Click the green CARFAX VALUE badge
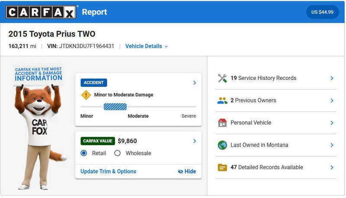The image size is (346, 198). (x=98, y=141)
